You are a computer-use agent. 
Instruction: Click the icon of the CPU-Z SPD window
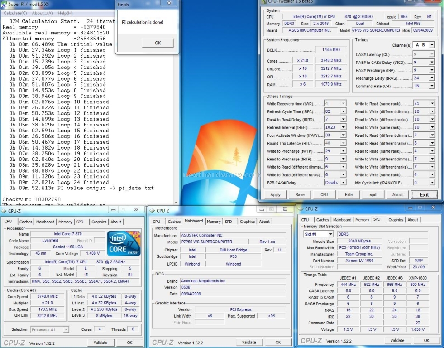pyautogui.click(x=301, y=209)
